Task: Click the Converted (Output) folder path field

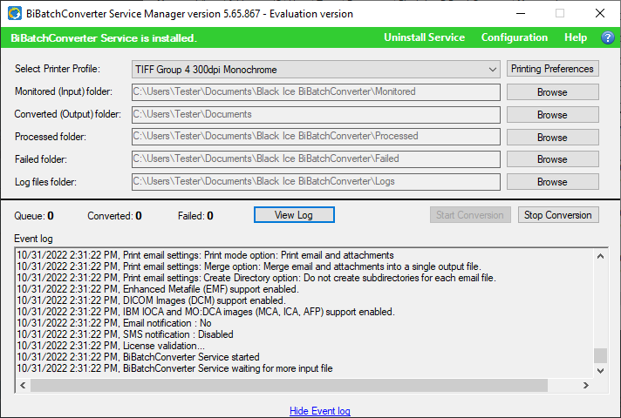Action: point(316,114)
